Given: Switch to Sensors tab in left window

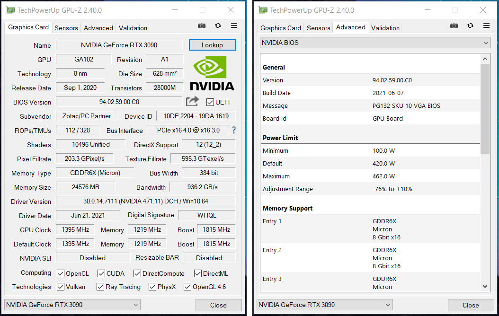Looking at the screenshot, I should (x=66, y=28).
